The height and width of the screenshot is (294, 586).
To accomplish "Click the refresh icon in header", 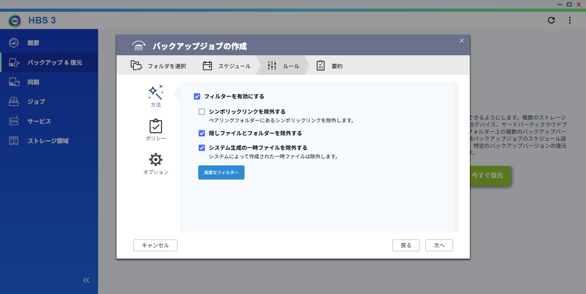I will point(551,20).
